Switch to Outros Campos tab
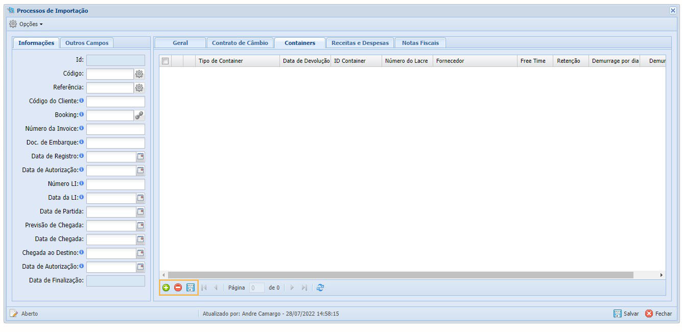Screen dimensions: 682x332 [x=87, y=43]
